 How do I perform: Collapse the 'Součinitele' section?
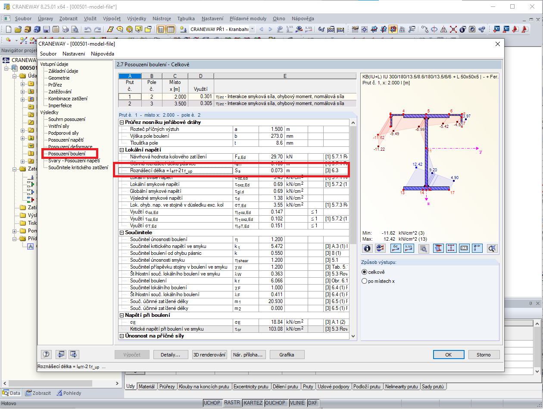click(122, 232)
